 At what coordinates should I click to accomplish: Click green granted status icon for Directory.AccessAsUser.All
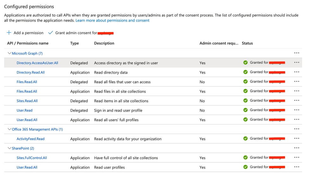245,63
